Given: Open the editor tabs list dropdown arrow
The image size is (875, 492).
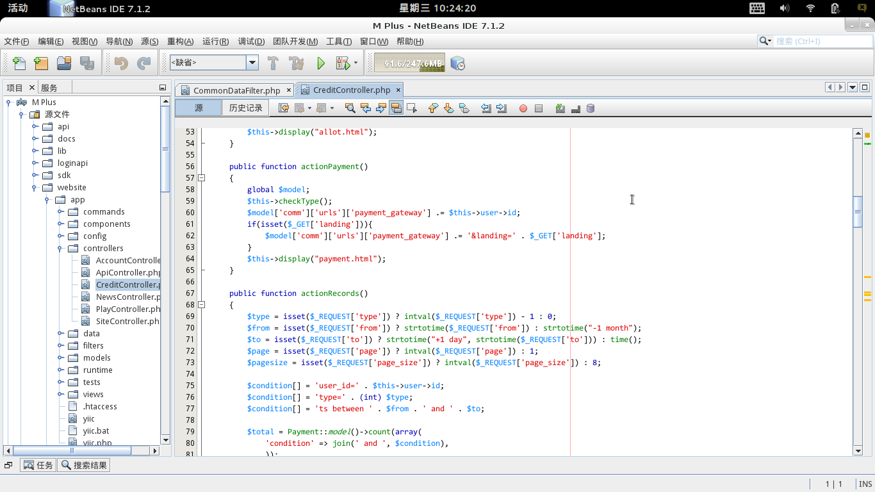Looking at the screenshot, I should [x=853, y=87].
